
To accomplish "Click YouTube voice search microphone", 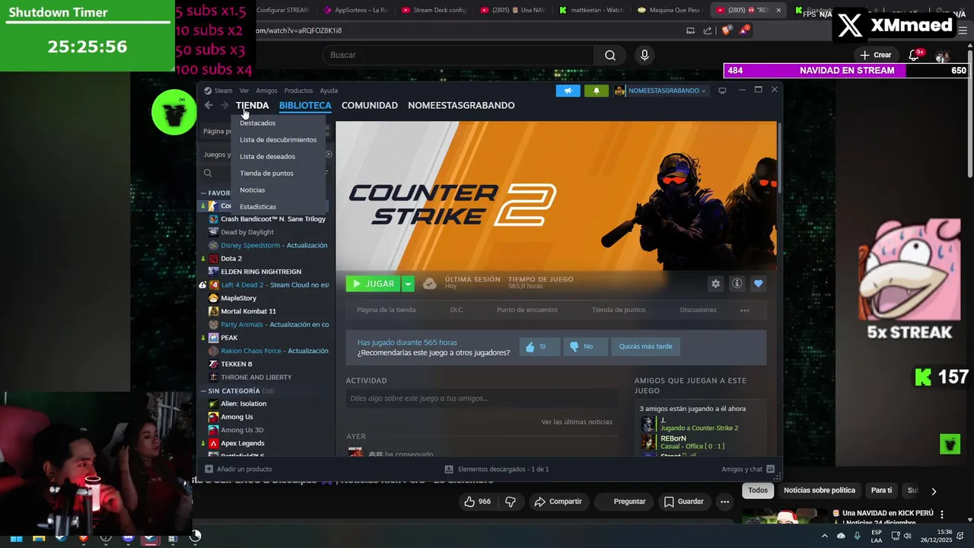I will point(645,55).
